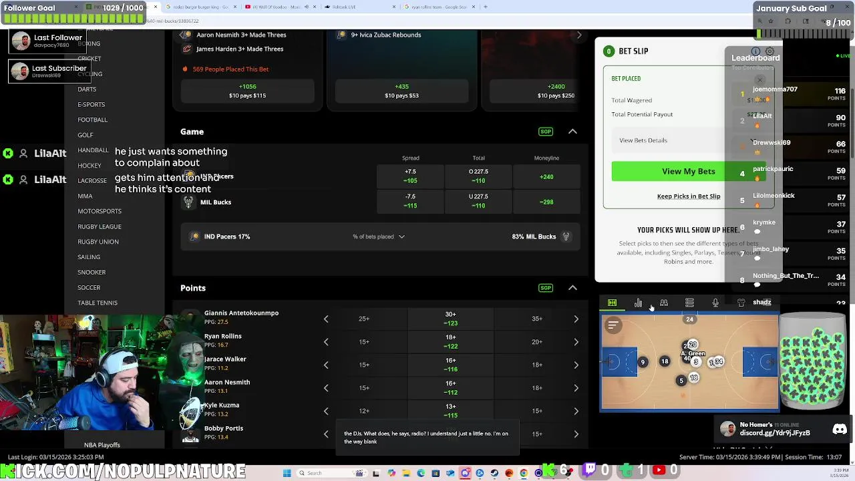The image size is (855, 481).
Task: Select the +1056 featured parlay odds
Action: pos(247,91)
